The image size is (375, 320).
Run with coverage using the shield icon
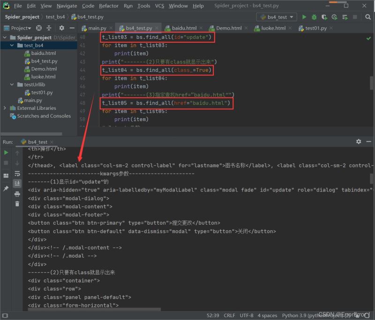point(324,17)
